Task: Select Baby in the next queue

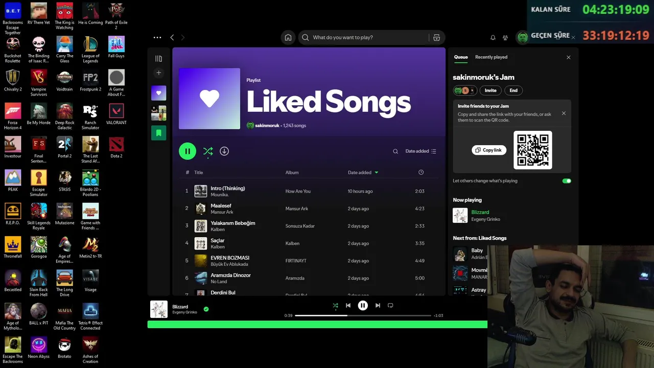Action: [477, 250]
